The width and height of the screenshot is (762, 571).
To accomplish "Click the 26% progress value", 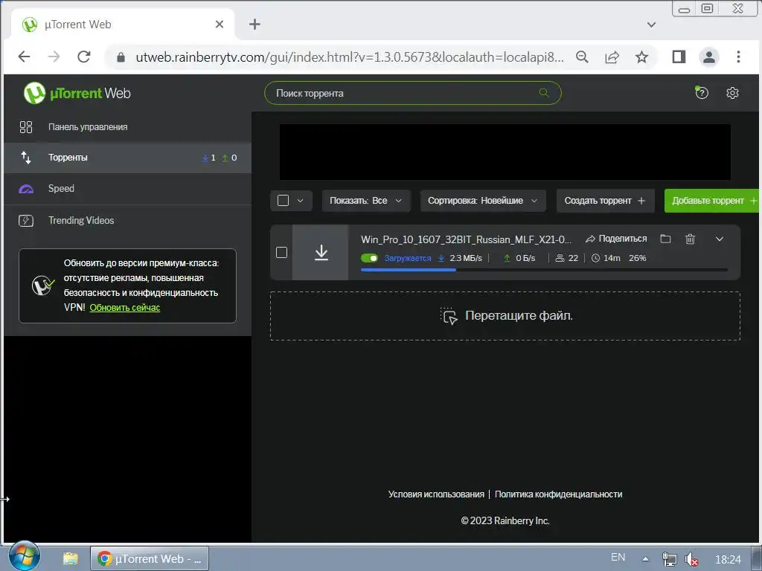I will point(637,258).
